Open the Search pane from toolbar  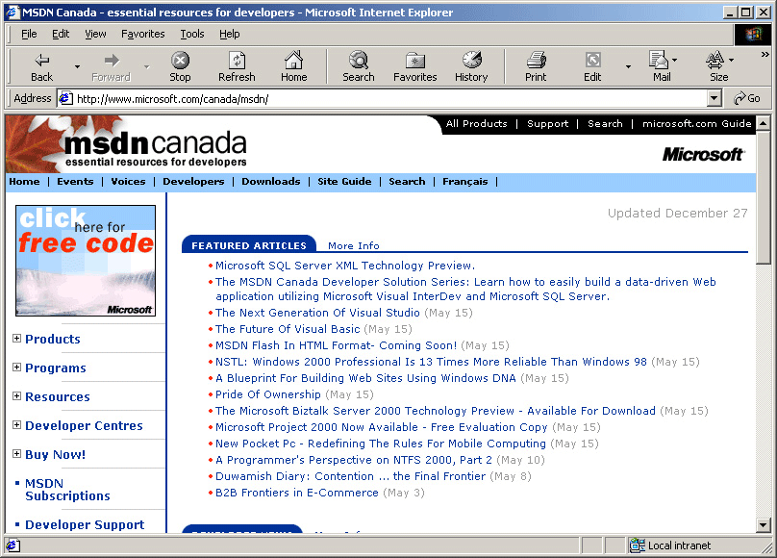[359, 67]
